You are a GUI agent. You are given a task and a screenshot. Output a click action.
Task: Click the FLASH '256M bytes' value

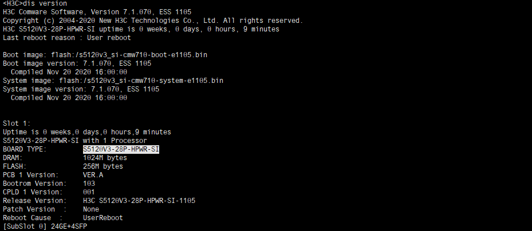point(103,166)
